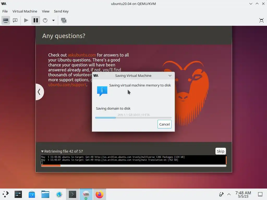The height and width of the screenshot is (200, 267).
Task: Click the blue info icon in dialog
Action: [x=102, y=91]
